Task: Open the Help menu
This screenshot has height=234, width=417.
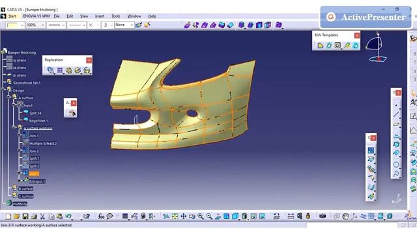Action: [x=152, y=16]
